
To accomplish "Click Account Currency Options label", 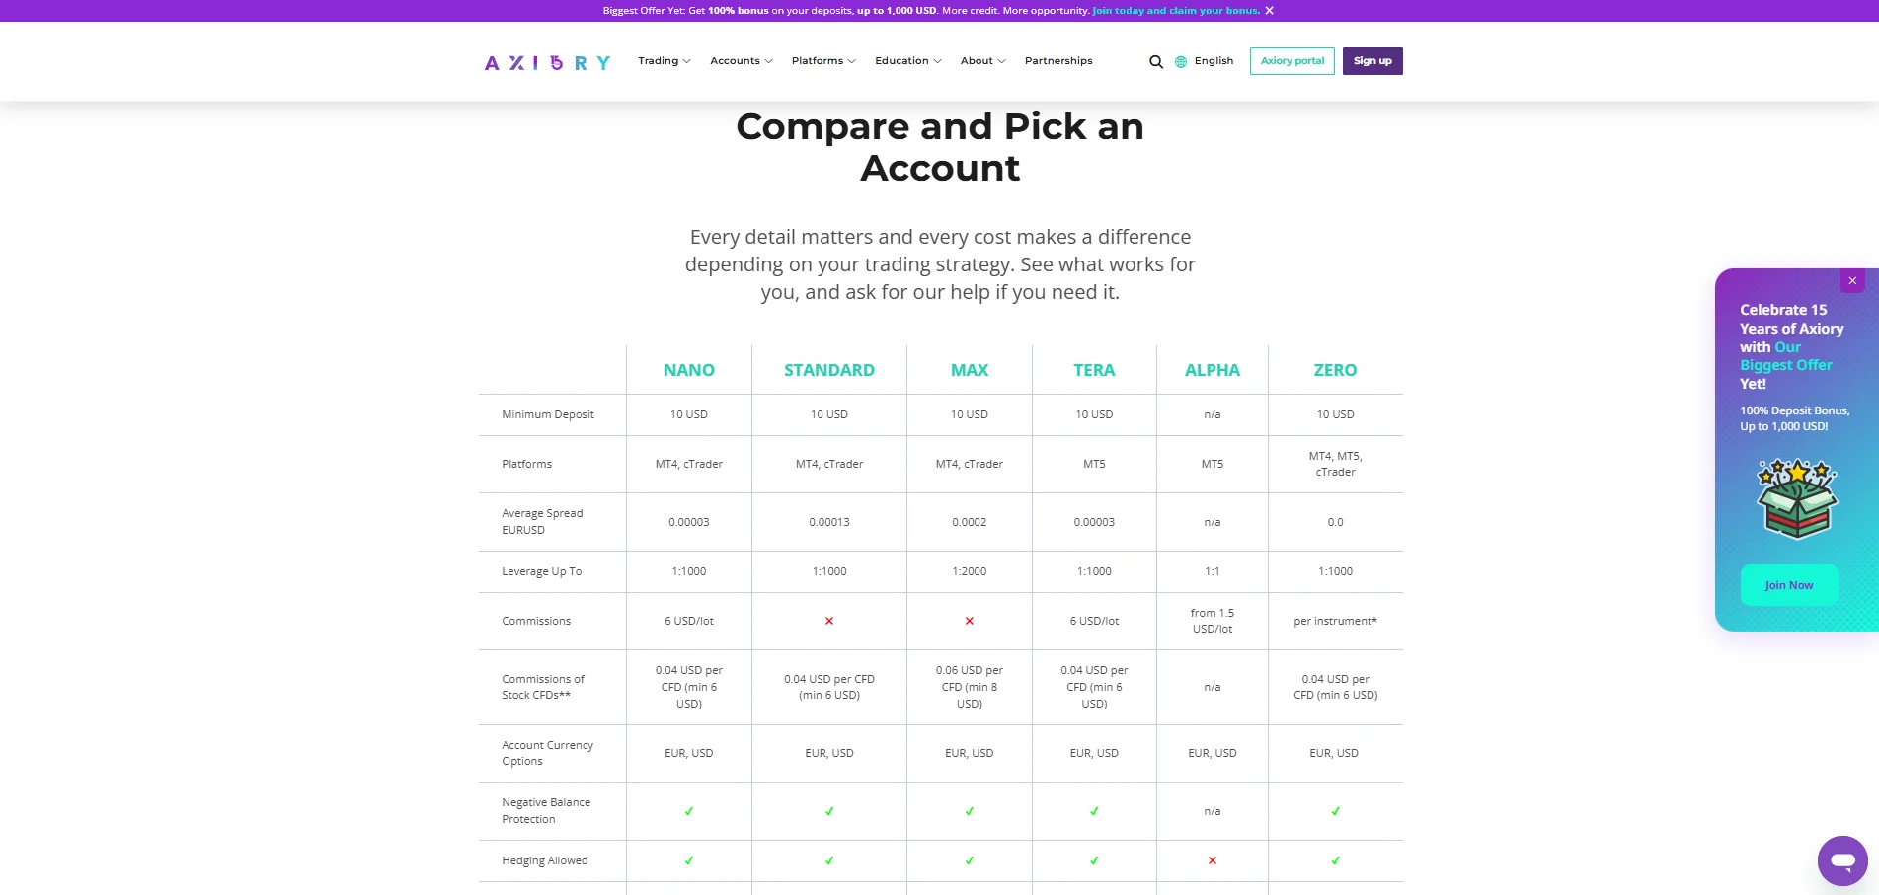I will (548, 753).
